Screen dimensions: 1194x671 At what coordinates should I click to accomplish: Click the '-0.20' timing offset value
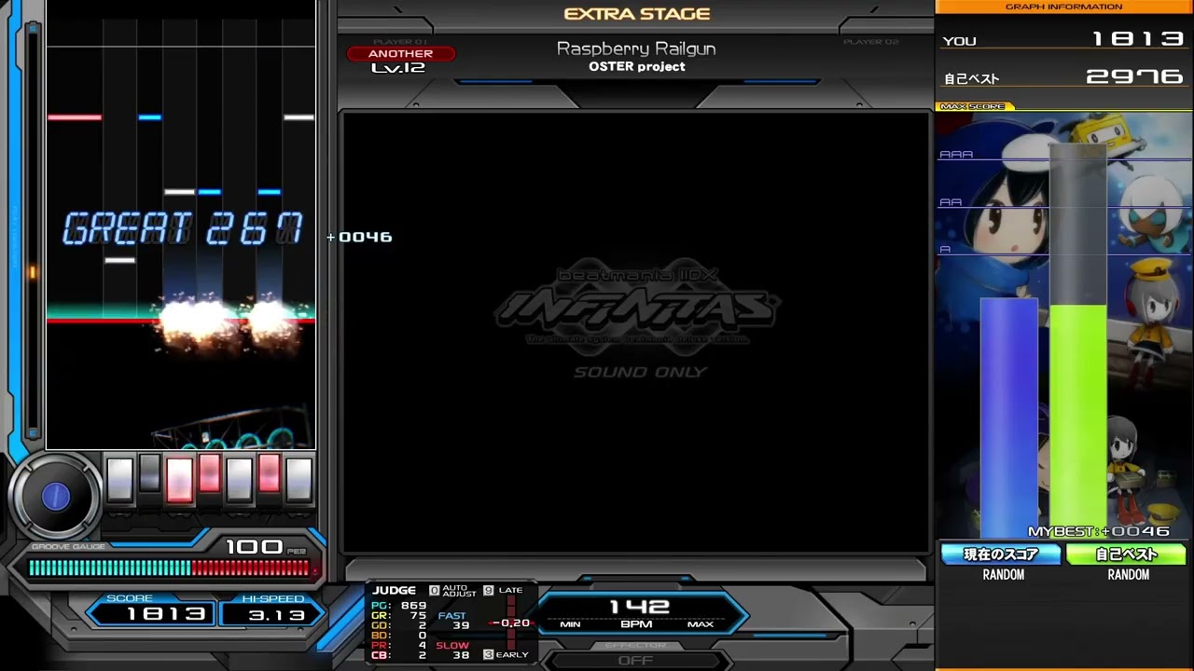[511, 623]
